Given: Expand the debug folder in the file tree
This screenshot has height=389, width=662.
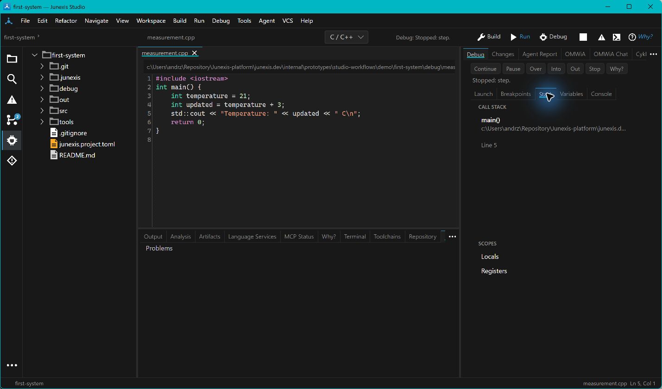Looking at the screenshot, I should pos(42,88).
